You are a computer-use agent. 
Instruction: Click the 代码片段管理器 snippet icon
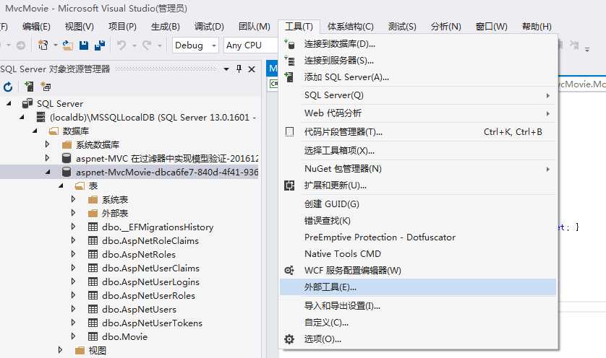click(289, 132)
